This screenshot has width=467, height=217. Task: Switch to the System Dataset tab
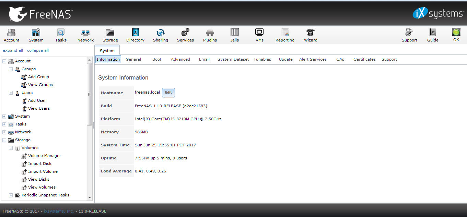[233, 59]
